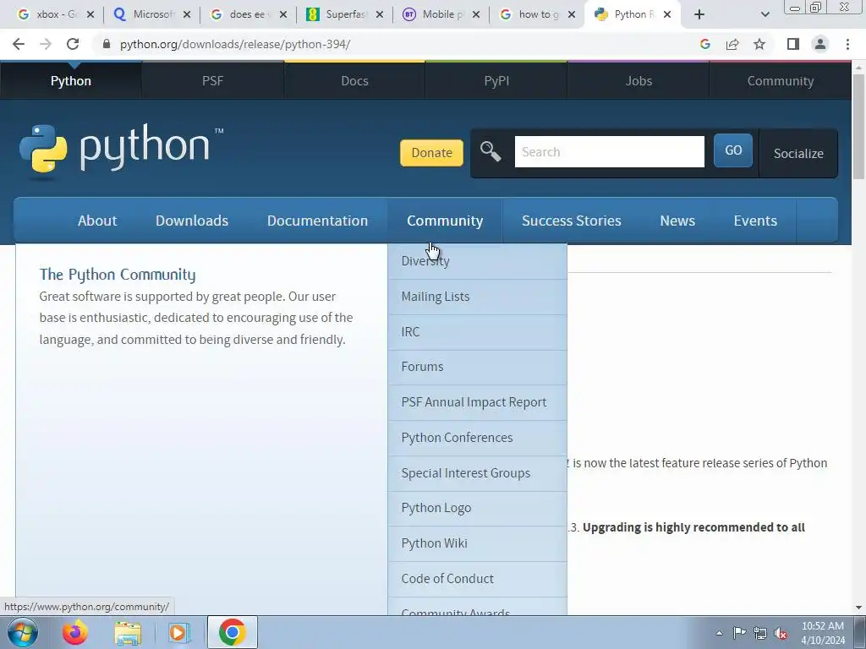Expand the tab search chevron
866x649 pixels.
tap(765, 14)
